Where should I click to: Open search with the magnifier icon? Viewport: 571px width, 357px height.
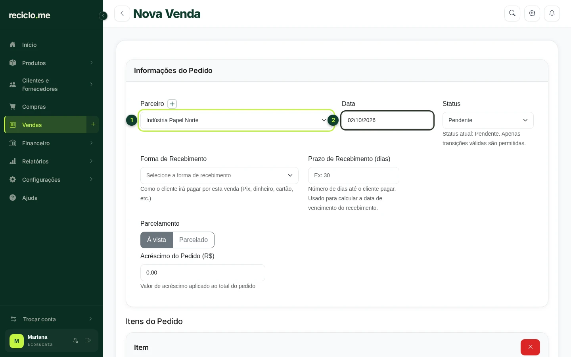tap(512, 13)
